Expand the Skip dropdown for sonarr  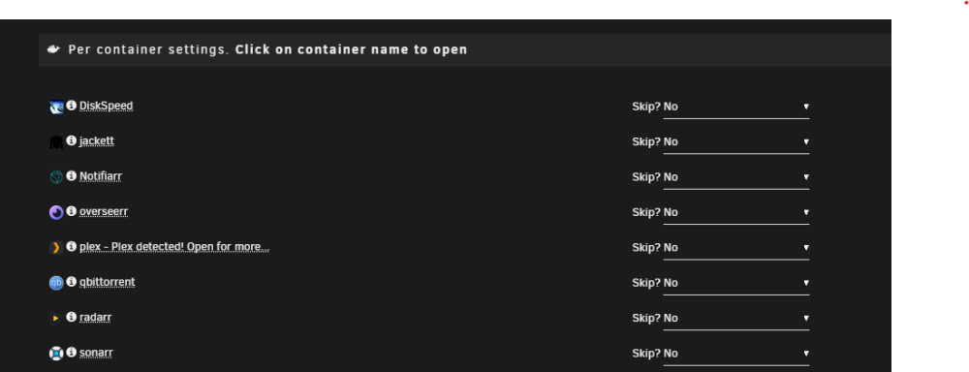[736, 354]
